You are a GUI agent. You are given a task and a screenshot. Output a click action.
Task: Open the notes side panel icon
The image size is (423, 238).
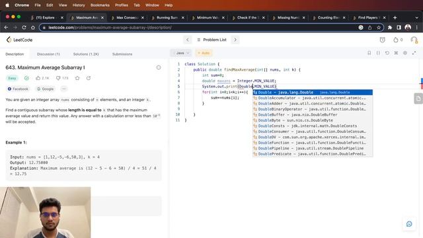click(418, 99)
